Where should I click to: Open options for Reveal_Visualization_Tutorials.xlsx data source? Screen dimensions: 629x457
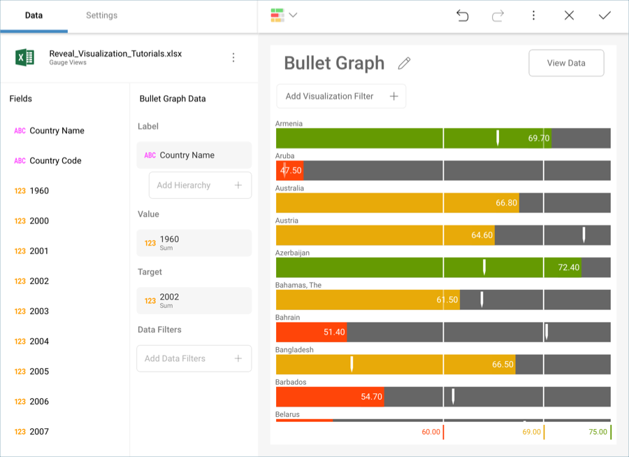pyautogui.click(x=233, y=57)
